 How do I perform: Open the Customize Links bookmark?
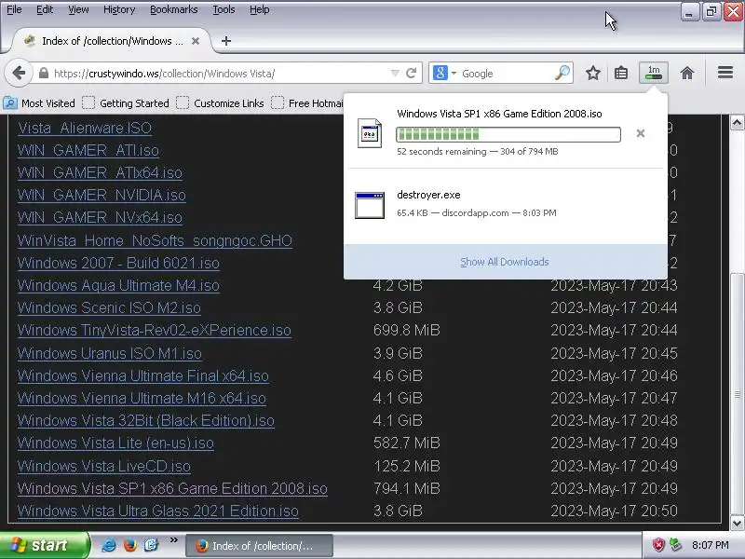coord(220,103)
